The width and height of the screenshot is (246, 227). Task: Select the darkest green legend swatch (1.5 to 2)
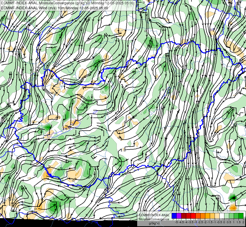point(241,216)
